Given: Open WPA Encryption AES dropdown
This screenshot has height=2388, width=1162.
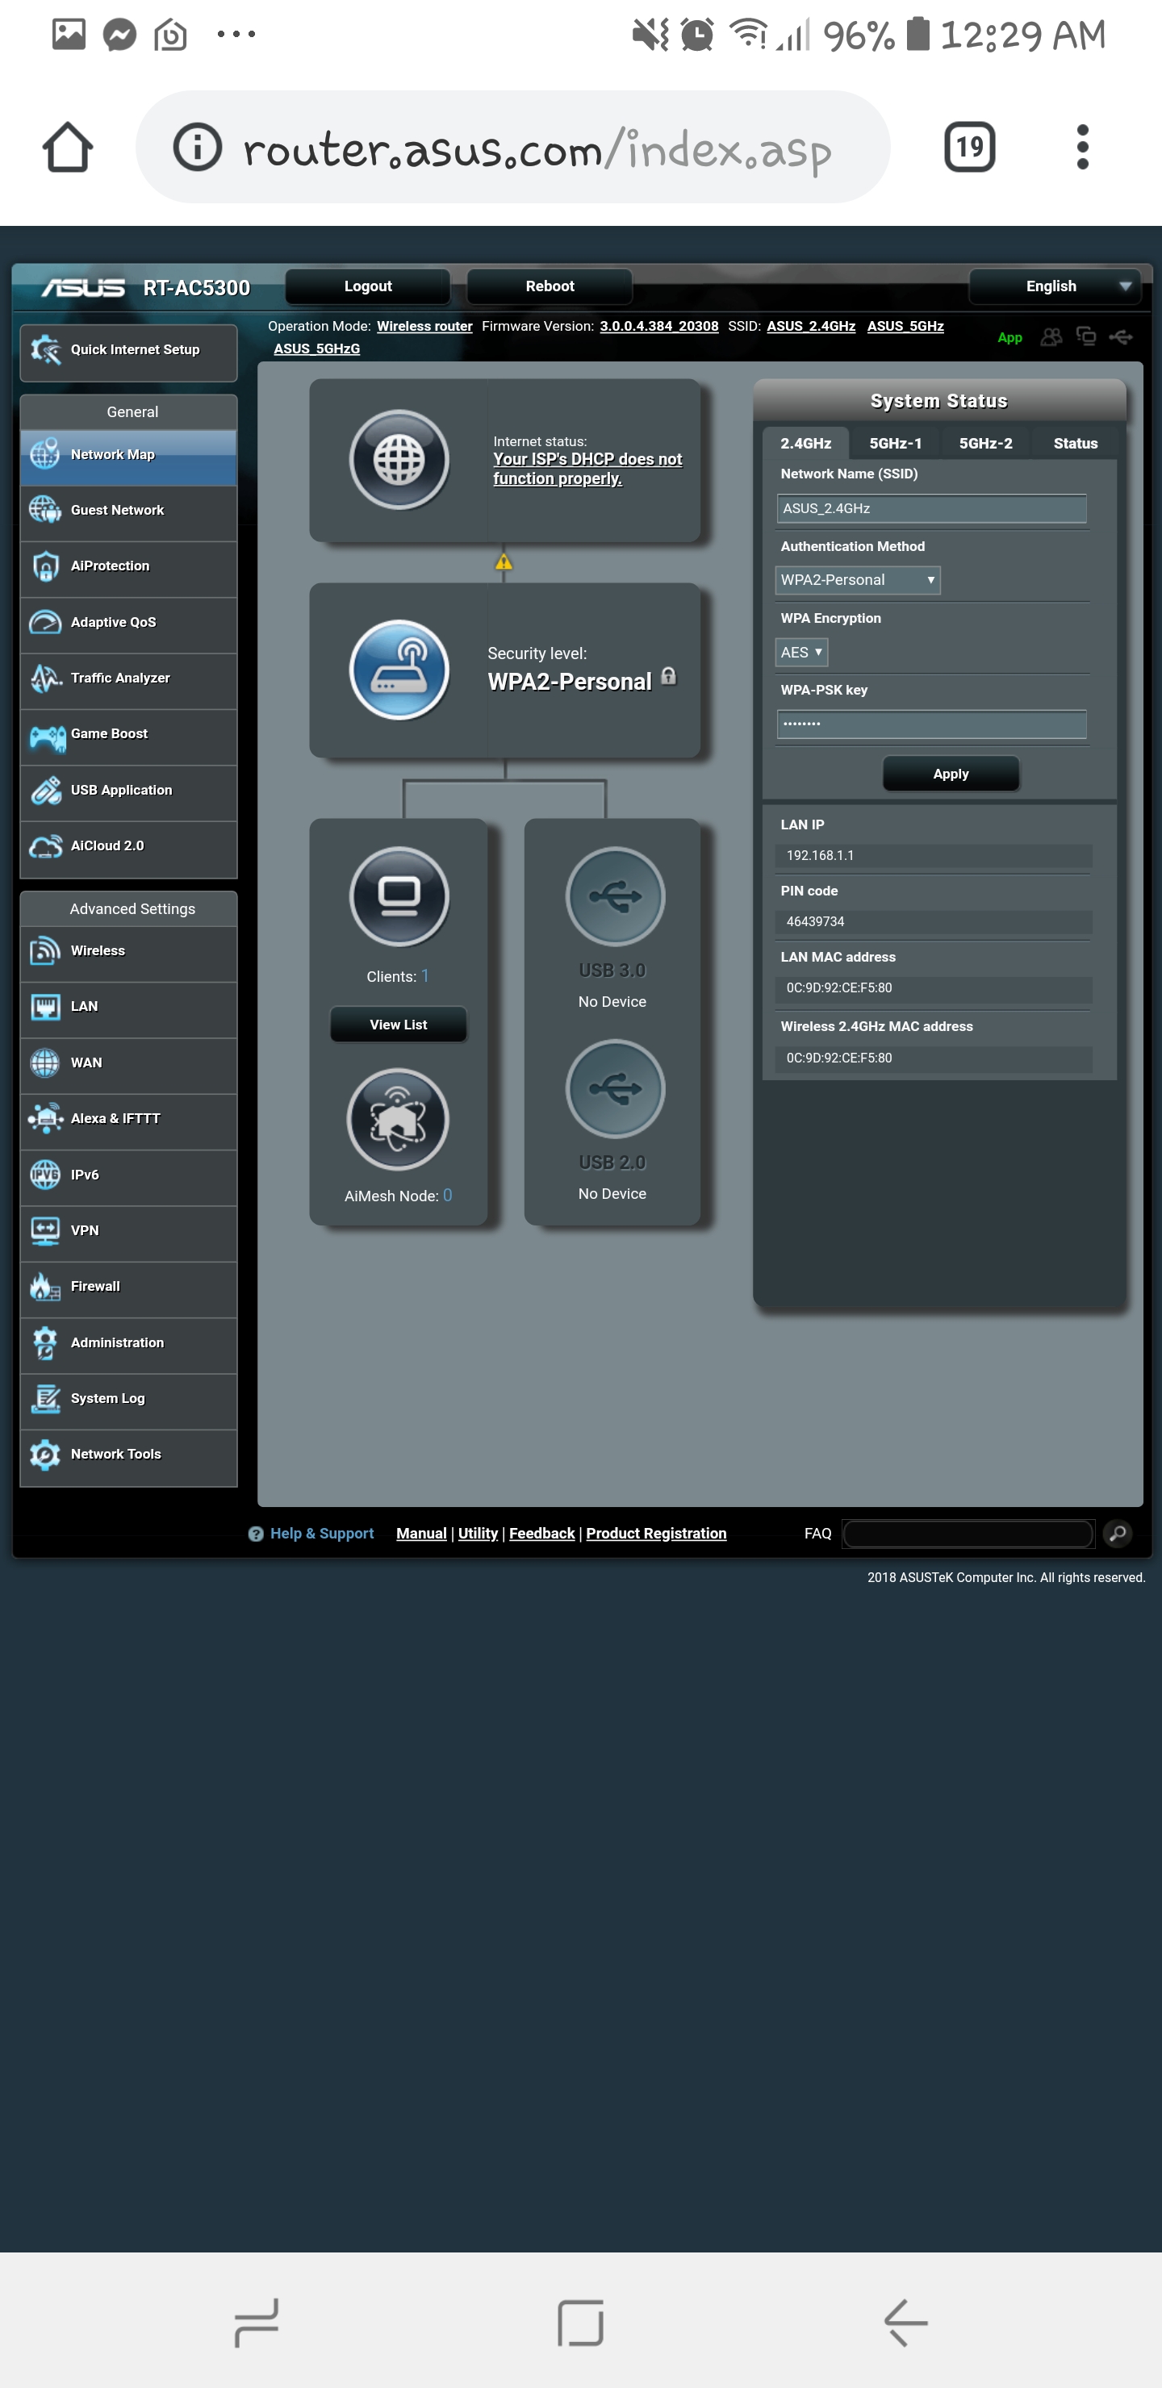Looking at the screenshot, I should coord(801,653).
